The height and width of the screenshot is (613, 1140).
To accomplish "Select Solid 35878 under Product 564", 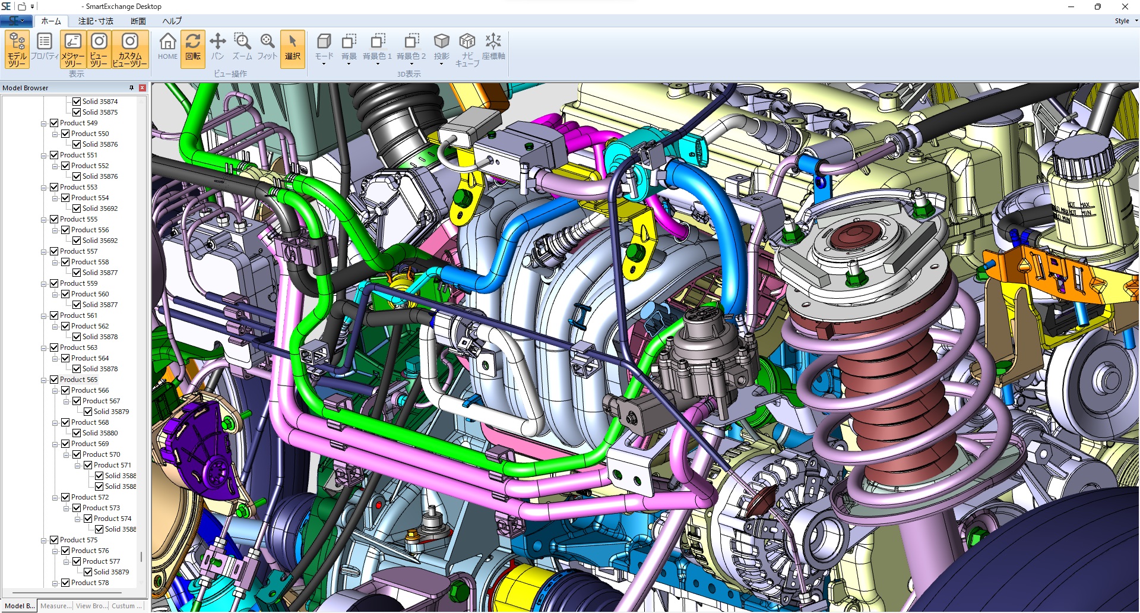I will click(100, 369).
